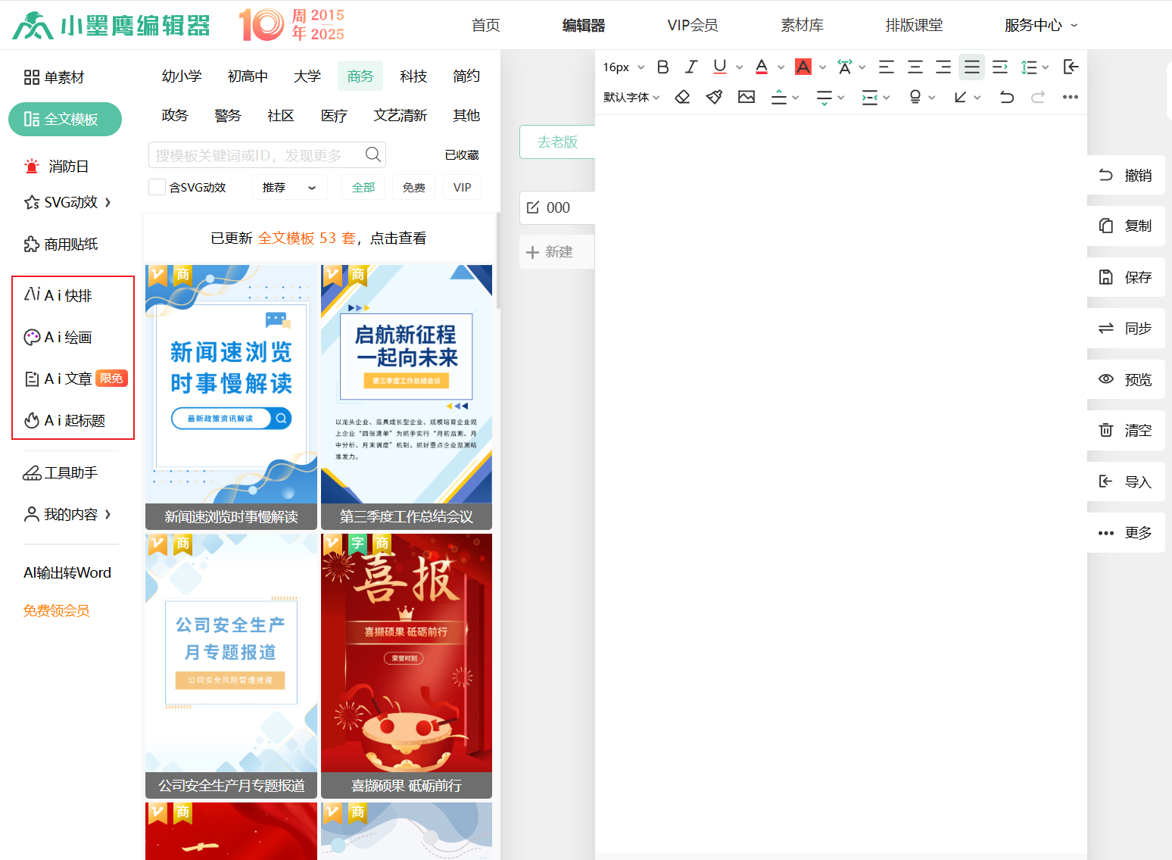Open the 默认字体 font family dropdown
Image resolution: width=1172 pixels, height=860 pixels.
click(631, 97)
